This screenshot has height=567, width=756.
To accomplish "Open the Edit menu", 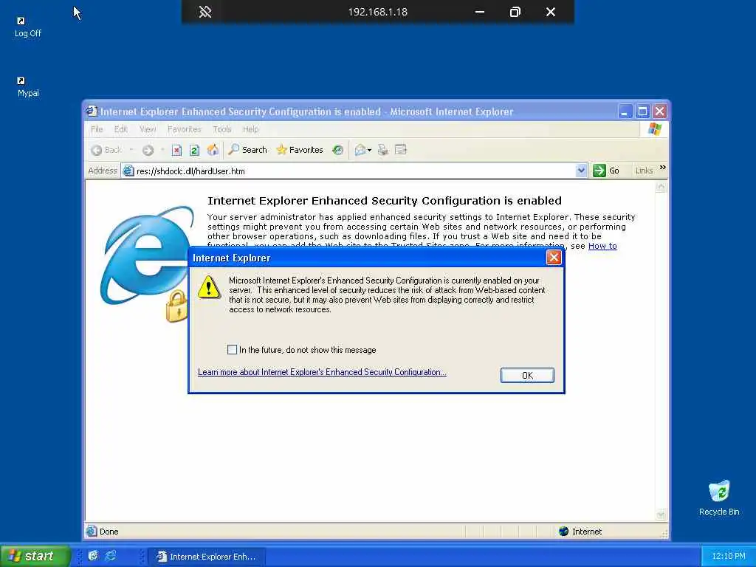I will pyautogui.click(x=120, y=129).
